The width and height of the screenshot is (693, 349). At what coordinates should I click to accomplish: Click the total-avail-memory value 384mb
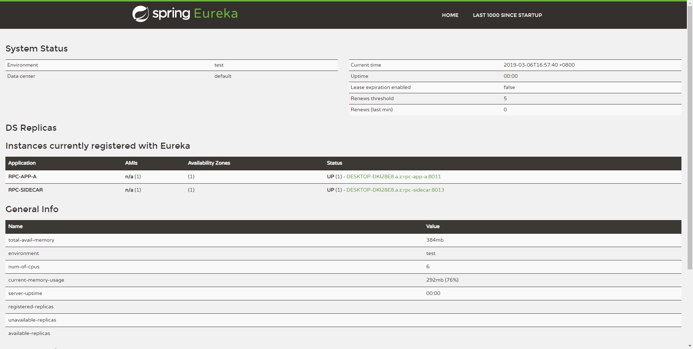tap(435, 240)
